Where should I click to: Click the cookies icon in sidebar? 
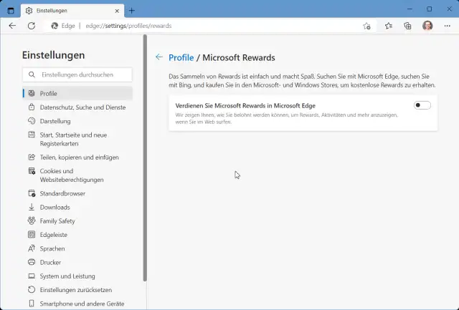[32, 171]
